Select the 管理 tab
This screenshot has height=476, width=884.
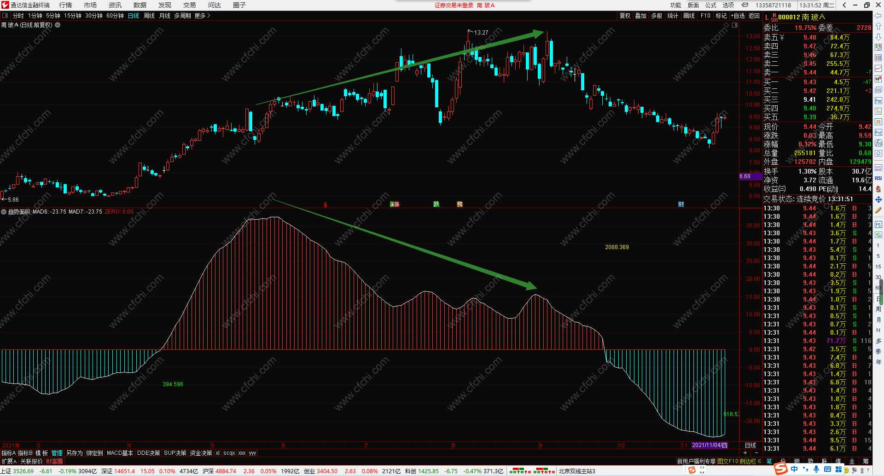coord(57,453)
